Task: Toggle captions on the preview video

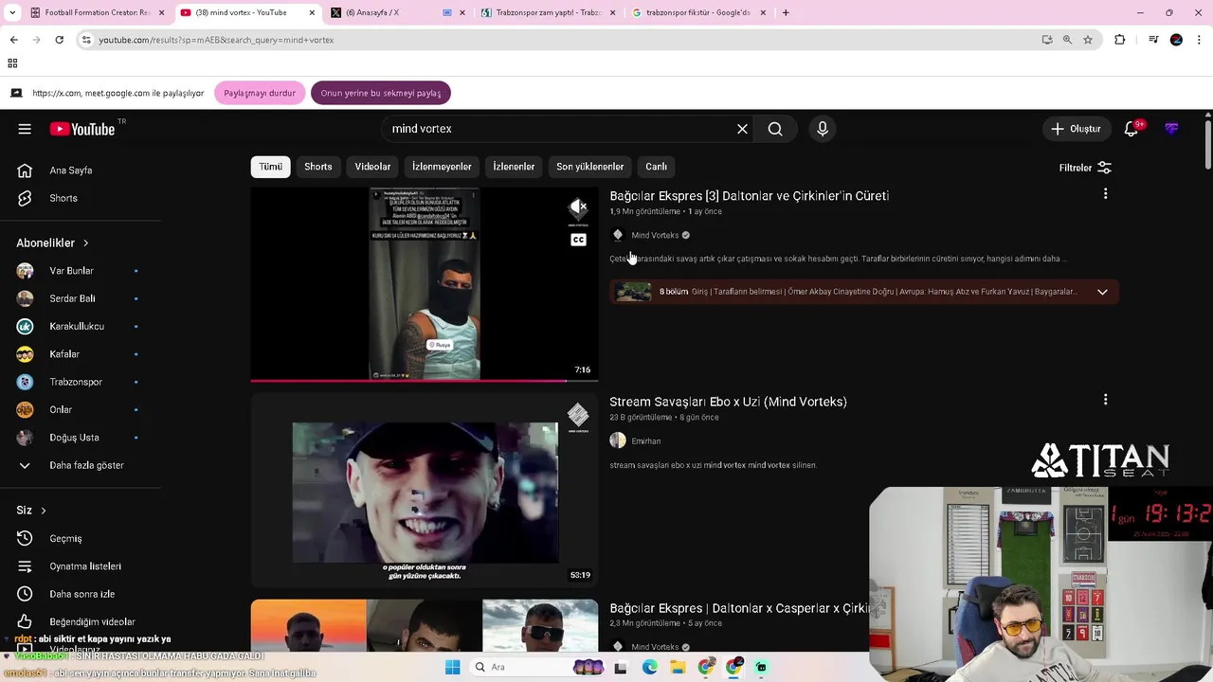Action: coord(578,240)
